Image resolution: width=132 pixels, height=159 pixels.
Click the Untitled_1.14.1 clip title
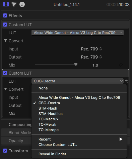[67, 5]
